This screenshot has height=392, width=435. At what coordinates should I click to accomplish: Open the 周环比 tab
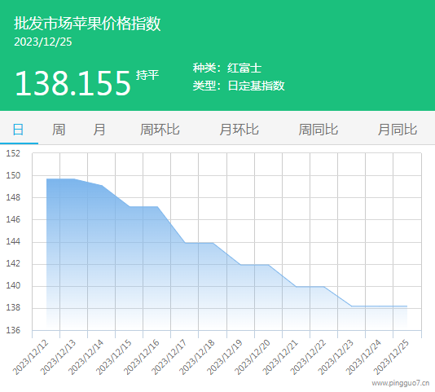coord(160,130)
